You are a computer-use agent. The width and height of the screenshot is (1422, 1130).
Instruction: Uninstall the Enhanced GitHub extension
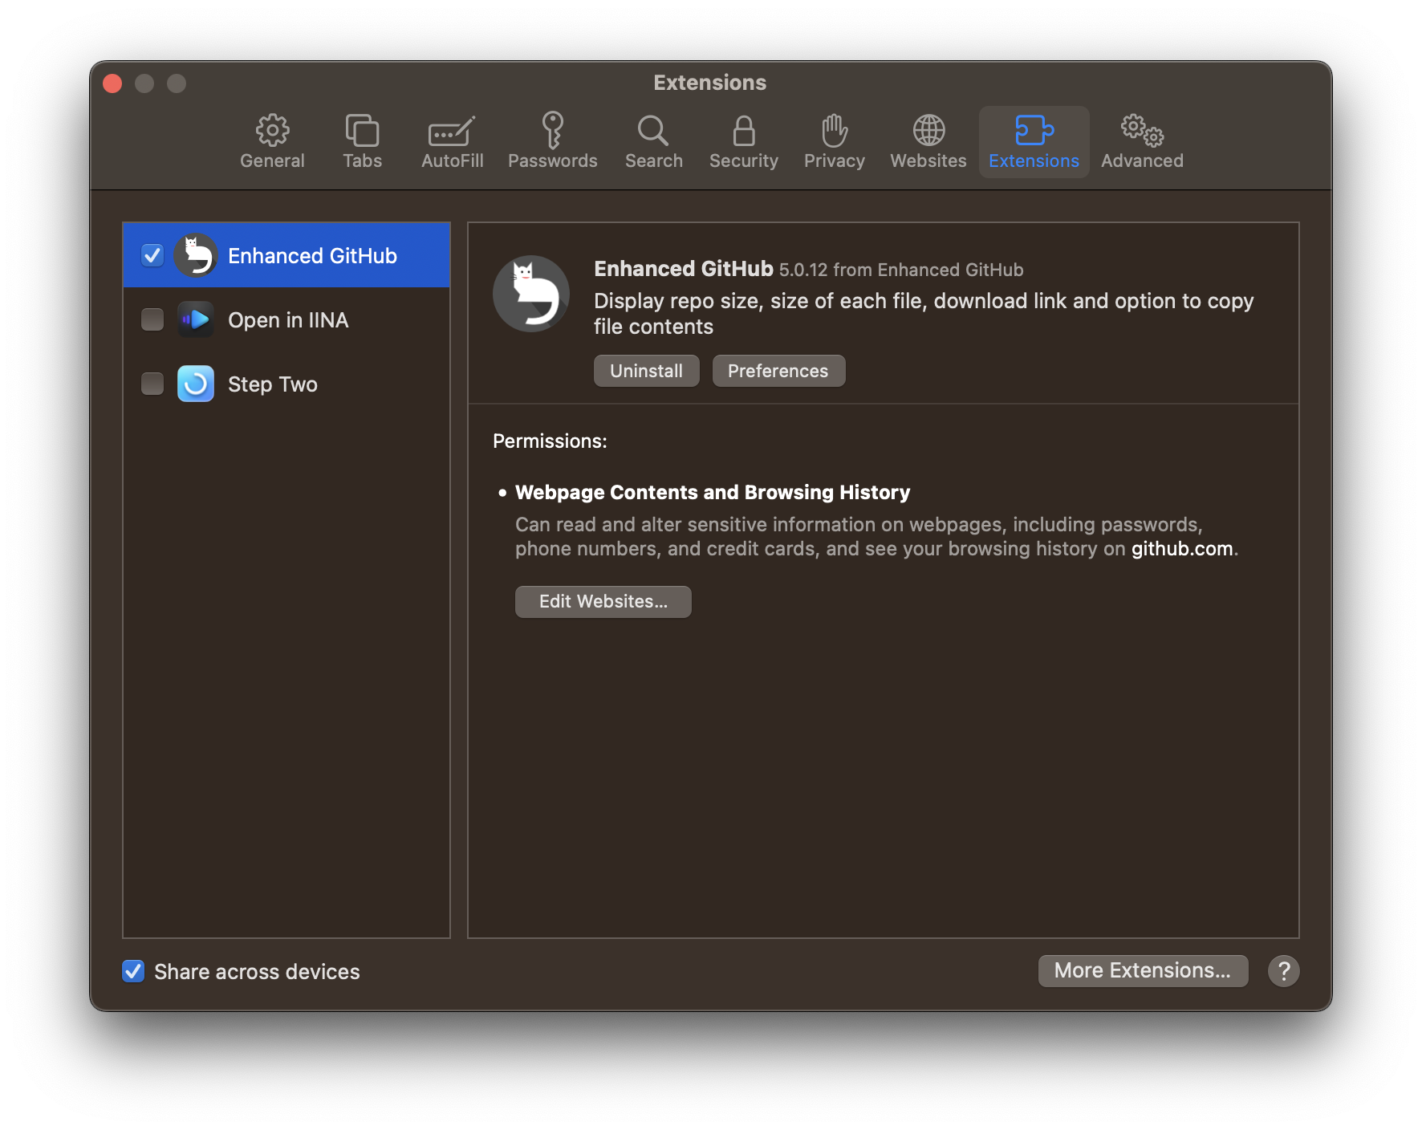click(646, 371)
